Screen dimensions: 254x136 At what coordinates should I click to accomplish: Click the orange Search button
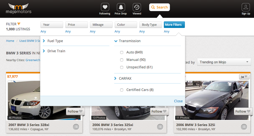click(159, 7)
